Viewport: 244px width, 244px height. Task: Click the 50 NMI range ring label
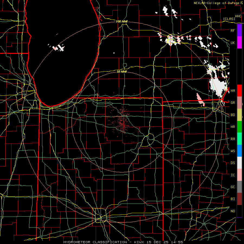click(x=122, y=72)
